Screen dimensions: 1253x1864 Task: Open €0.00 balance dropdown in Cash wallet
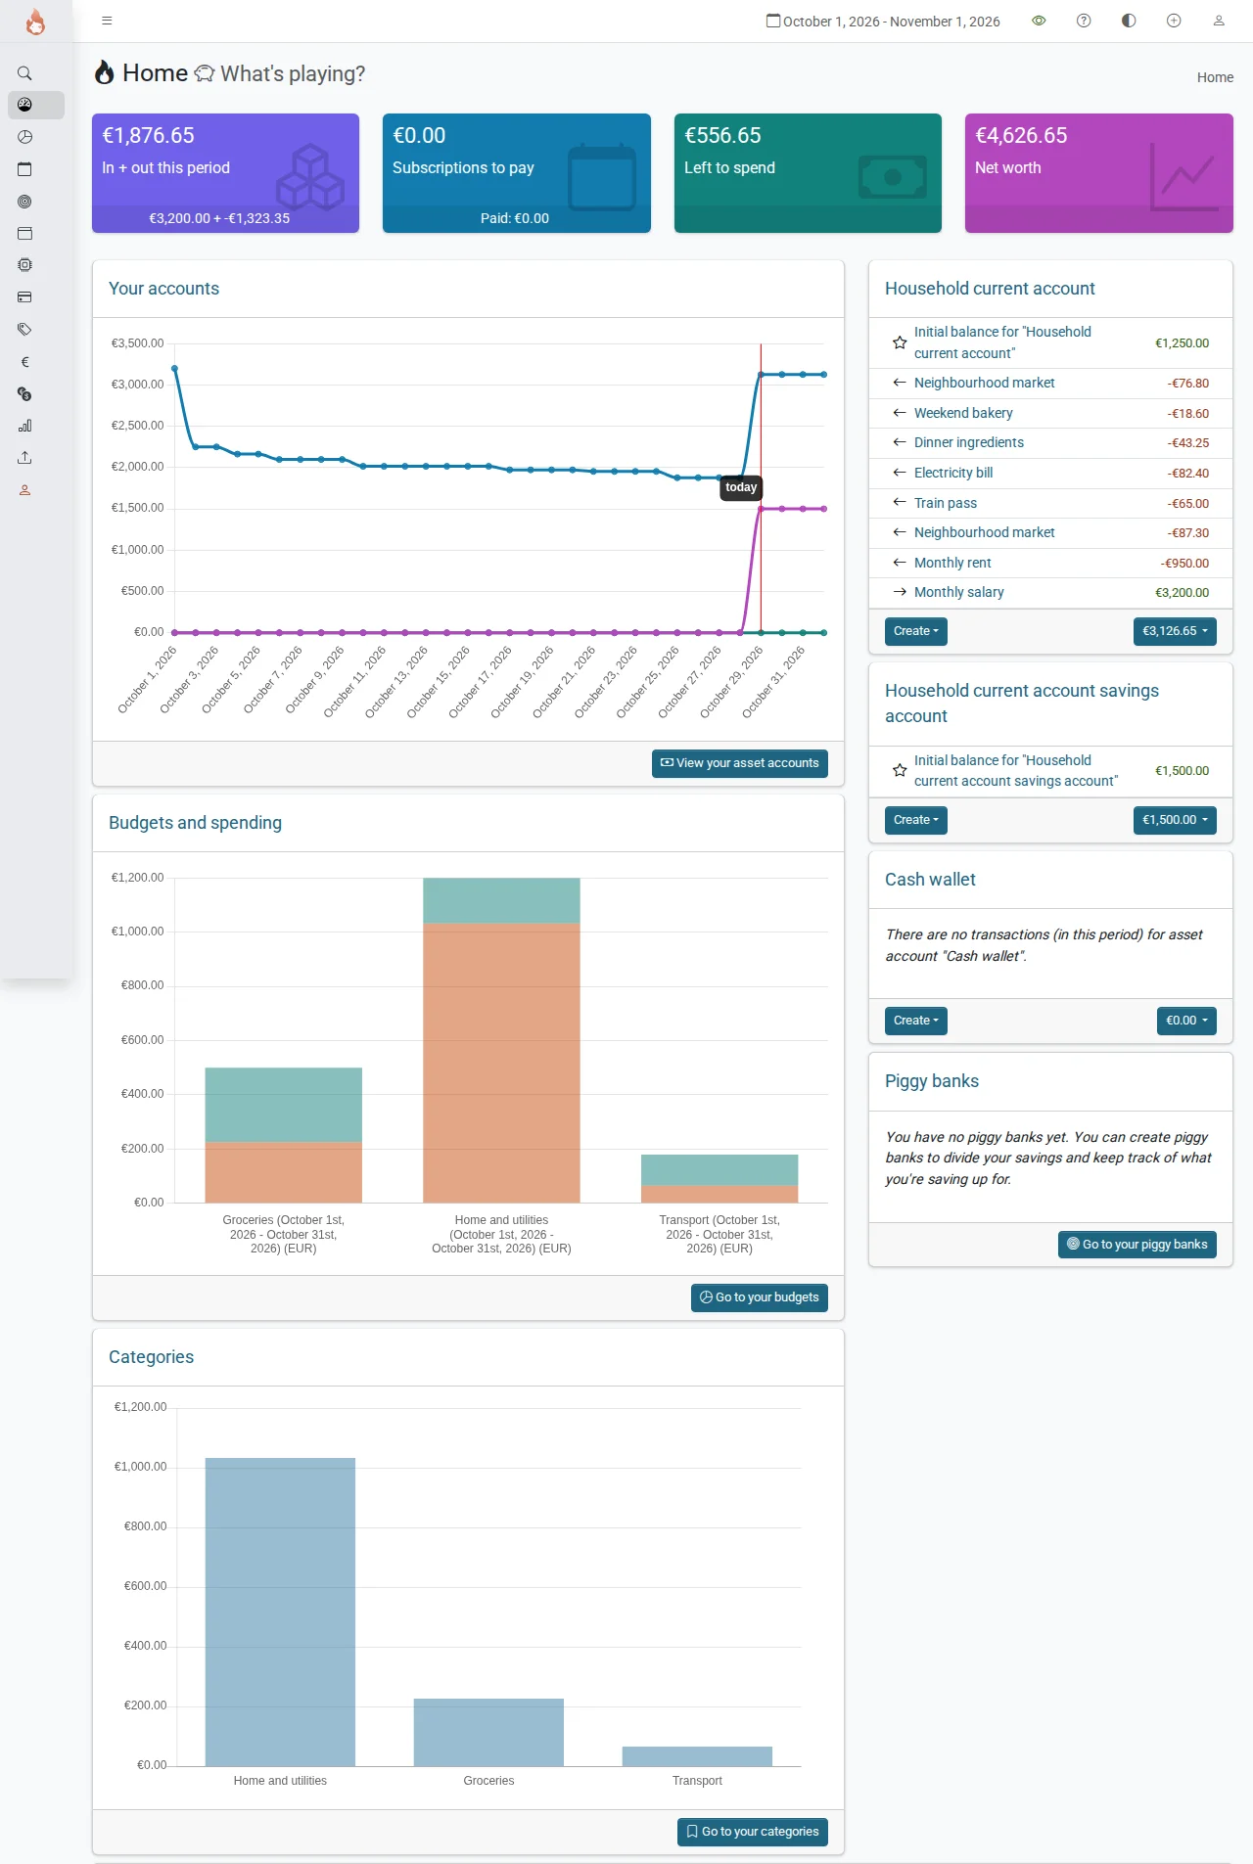(x=1186, y=1021)
